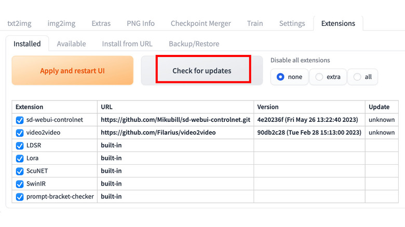Switch to the txt2img tab
Viewport: 405px width, 227px height.
18,23
